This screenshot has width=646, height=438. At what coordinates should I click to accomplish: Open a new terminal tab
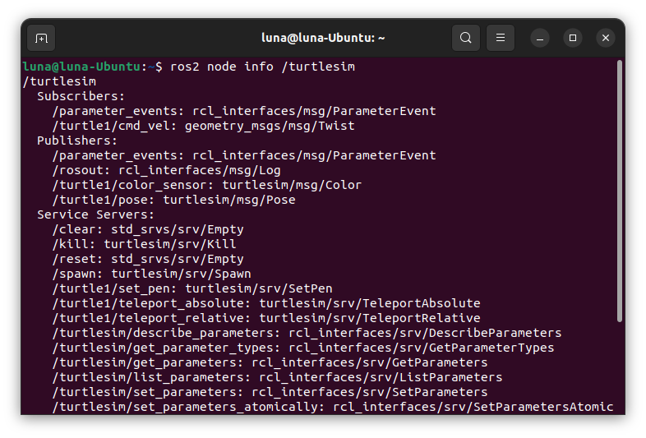[x=41, y=38]
